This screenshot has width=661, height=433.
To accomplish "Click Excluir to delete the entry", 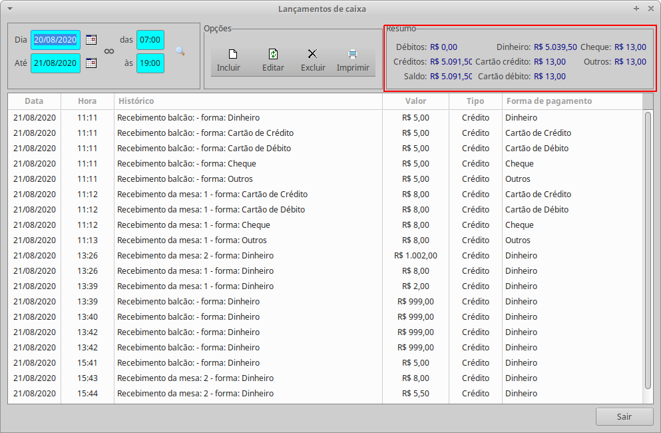I will [x=313, y=61].
